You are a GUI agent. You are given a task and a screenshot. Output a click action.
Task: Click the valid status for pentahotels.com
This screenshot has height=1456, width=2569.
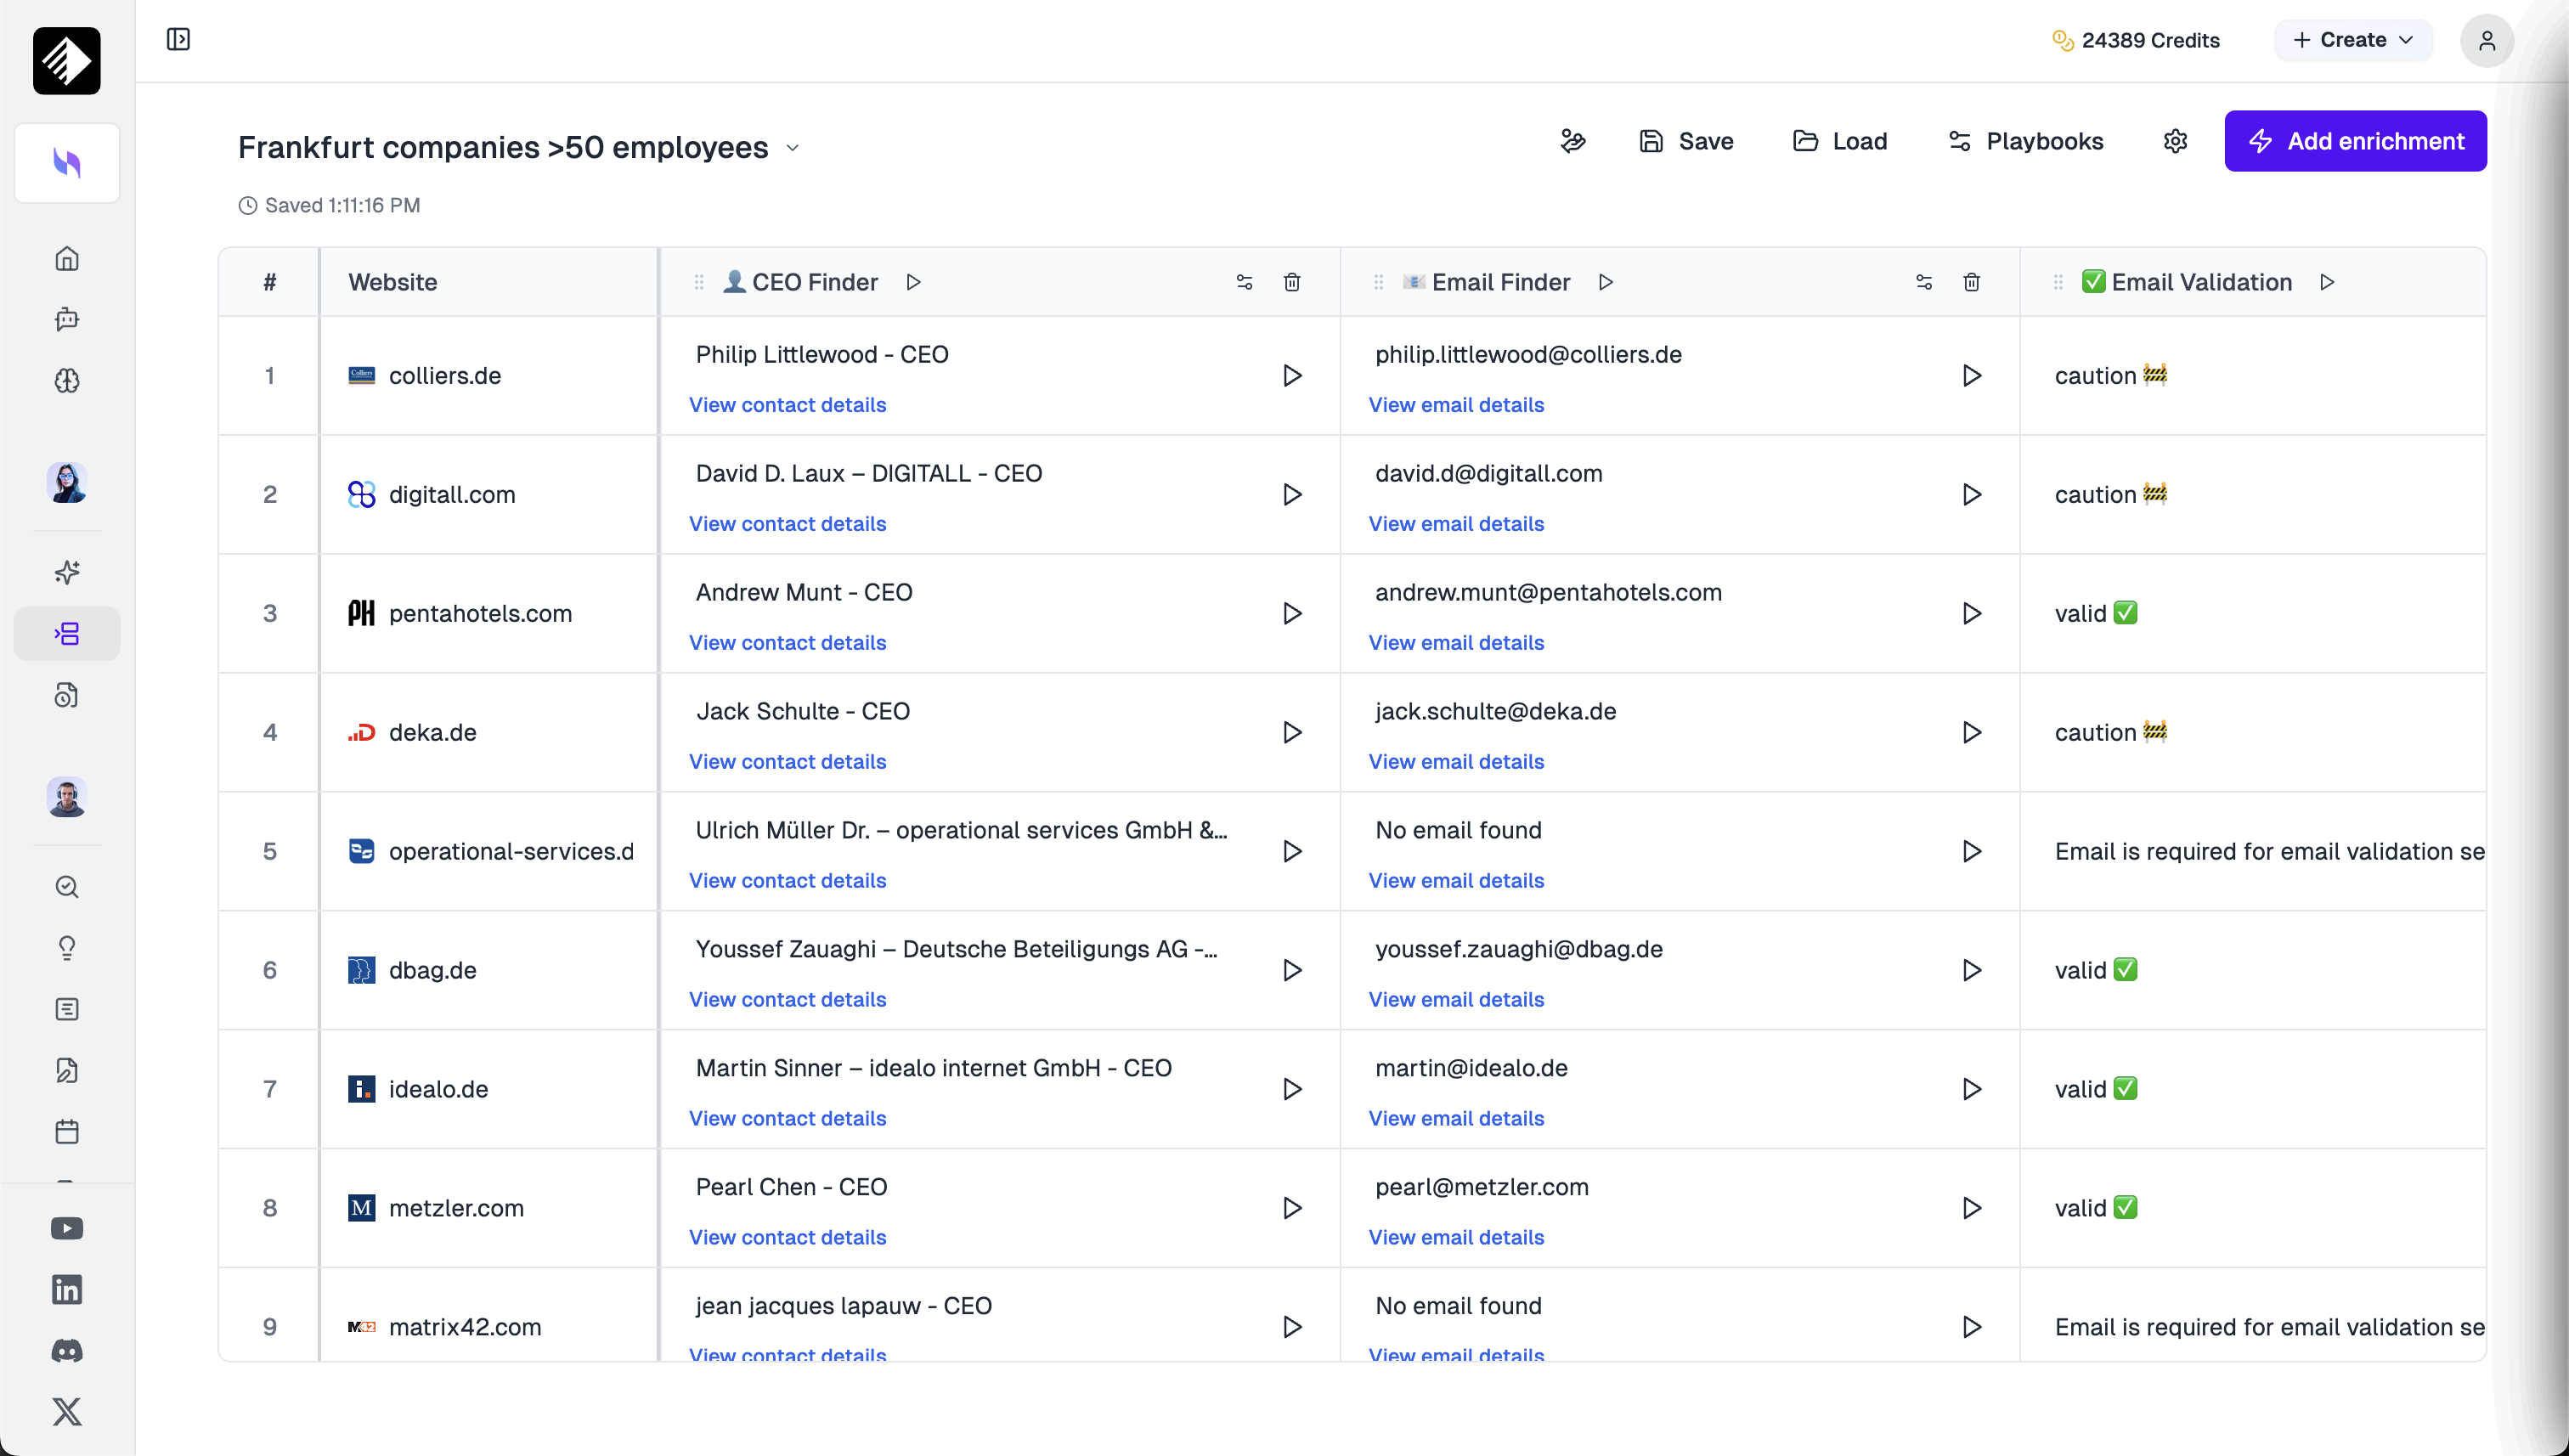(2096, 614)
